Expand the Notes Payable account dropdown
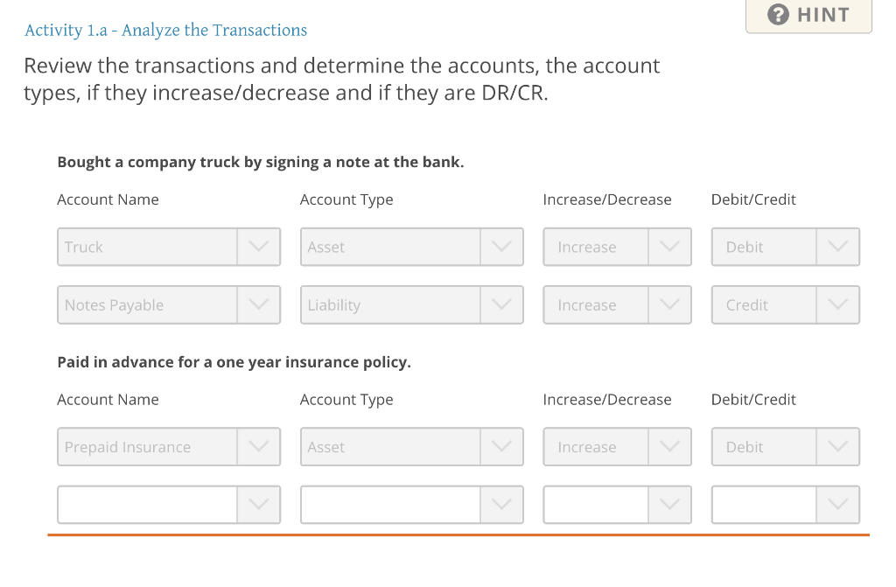 tap(259, 304)
